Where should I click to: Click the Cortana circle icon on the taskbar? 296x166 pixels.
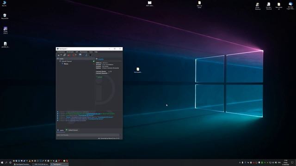point(10,162)
